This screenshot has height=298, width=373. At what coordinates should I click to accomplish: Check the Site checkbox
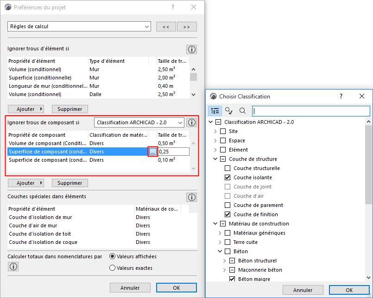(x=223, y=131)
